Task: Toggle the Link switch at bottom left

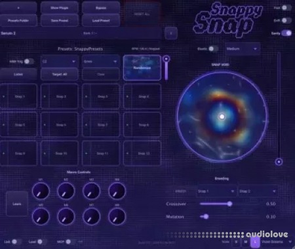Action: (x=16, y=242)
